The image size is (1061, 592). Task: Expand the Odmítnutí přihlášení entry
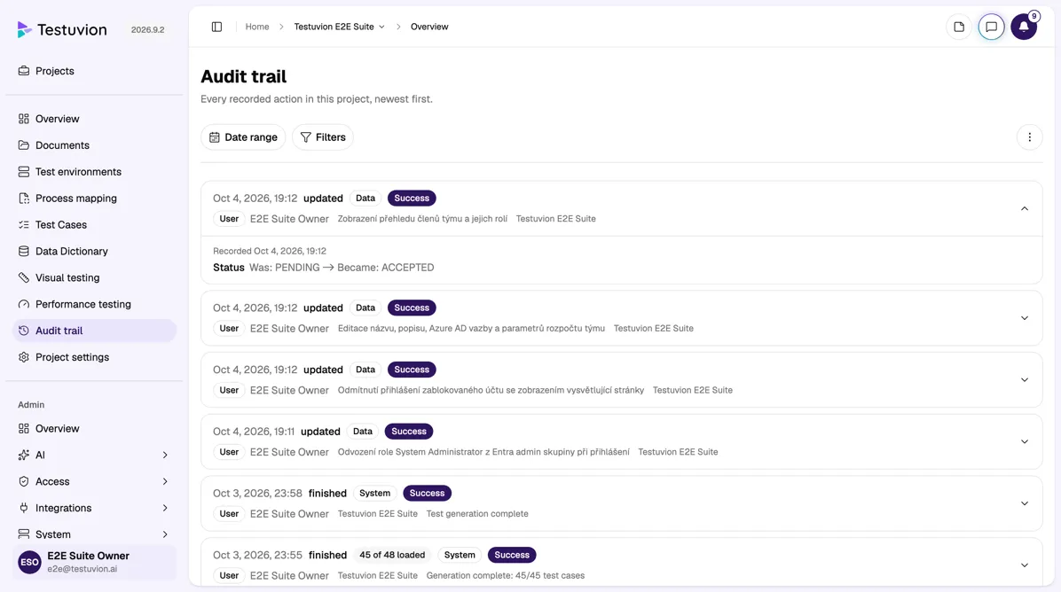point(1025,380)
